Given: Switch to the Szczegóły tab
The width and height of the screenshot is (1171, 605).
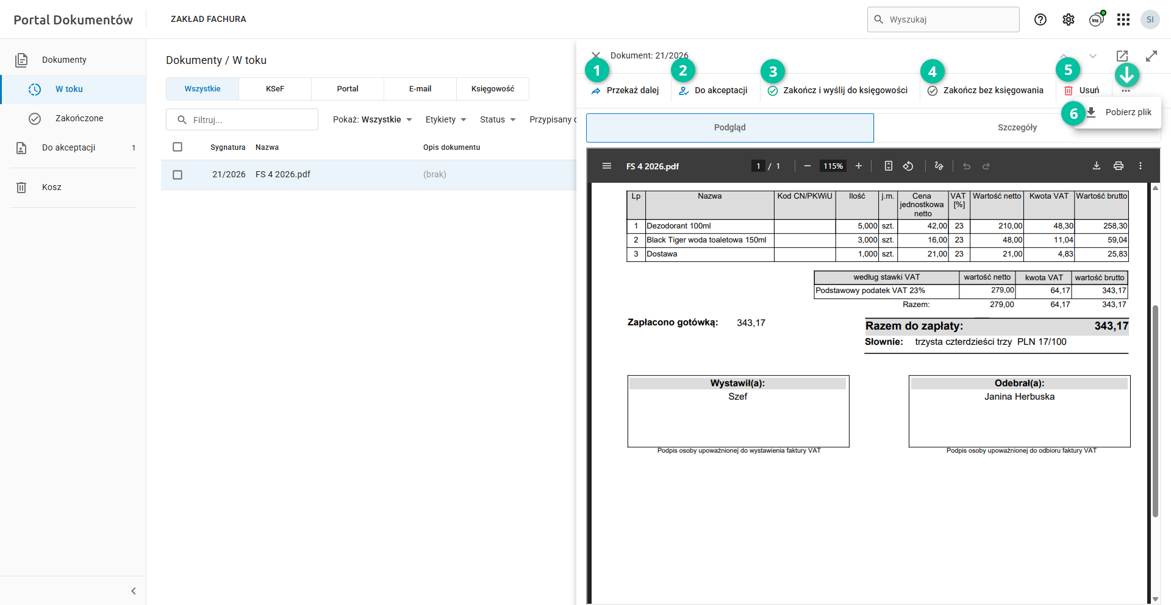Looking at the screenshot, I should (x=1017, y=127).
